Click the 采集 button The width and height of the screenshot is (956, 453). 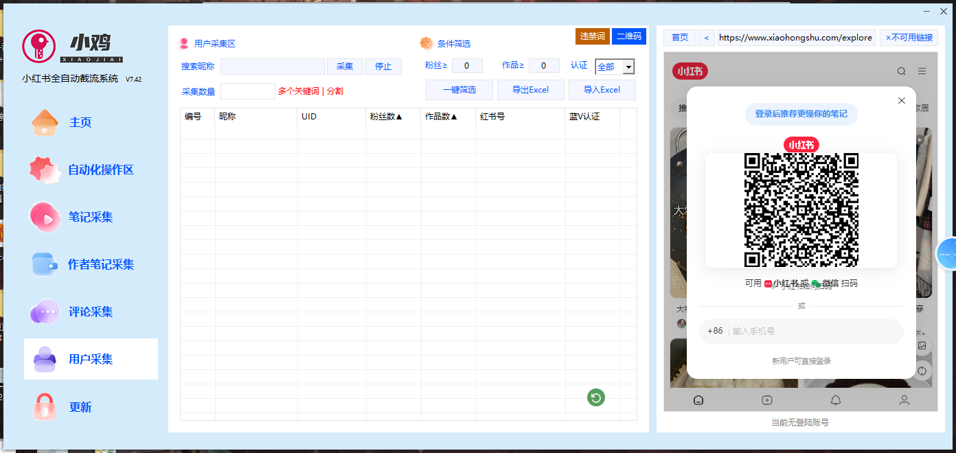click(x=344, y=67)
